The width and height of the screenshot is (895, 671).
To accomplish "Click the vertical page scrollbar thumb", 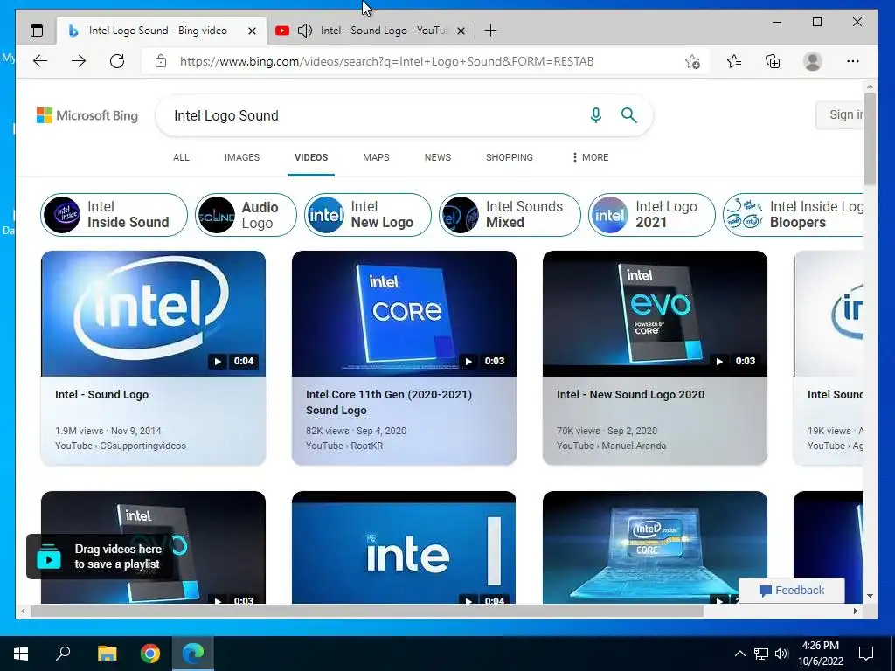I will (x=870, y=139).
